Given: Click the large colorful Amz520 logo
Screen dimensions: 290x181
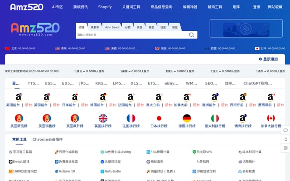Looking at the screenshot, I should tap(35, 29).
